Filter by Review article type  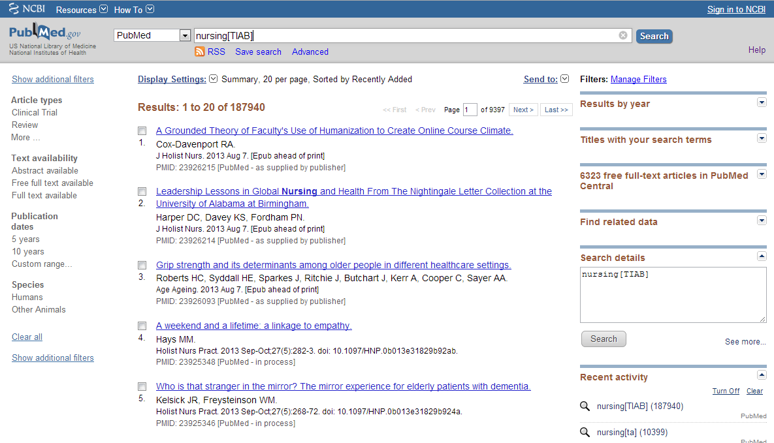[x=25, y=125]
